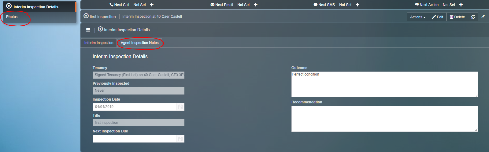The image size is (489, 152).
Task: Open Photos in the left sidebar
Action: (12, 17)
